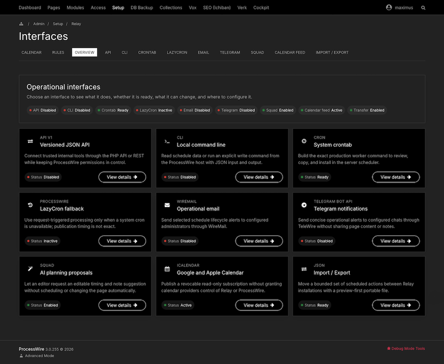
Task: Click the clock icon on System crontab card
Action: (304, 141)
